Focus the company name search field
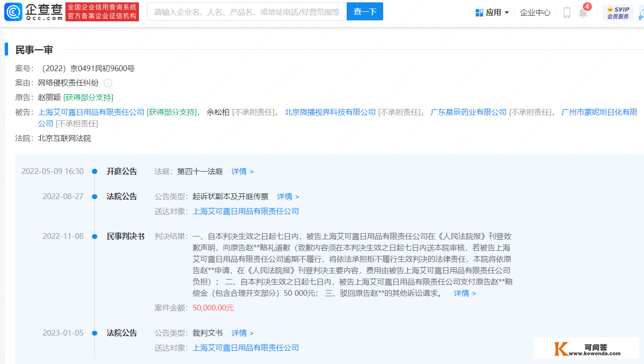 [247, 11]
